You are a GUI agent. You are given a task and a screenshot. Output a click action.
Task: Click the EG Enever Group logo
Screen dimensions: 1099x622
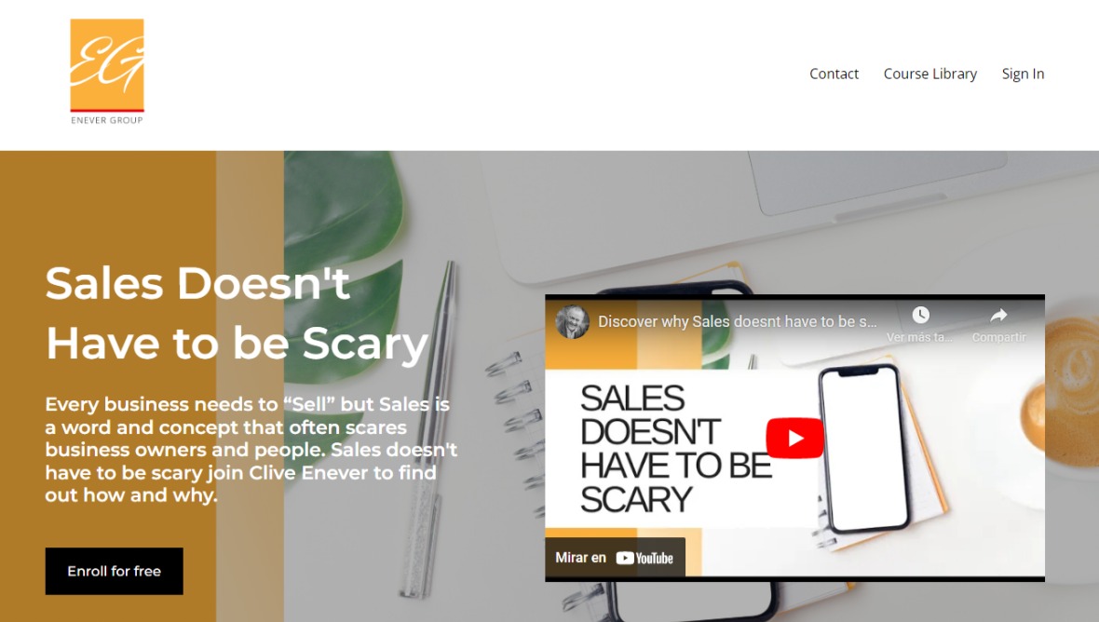(106, 72)
